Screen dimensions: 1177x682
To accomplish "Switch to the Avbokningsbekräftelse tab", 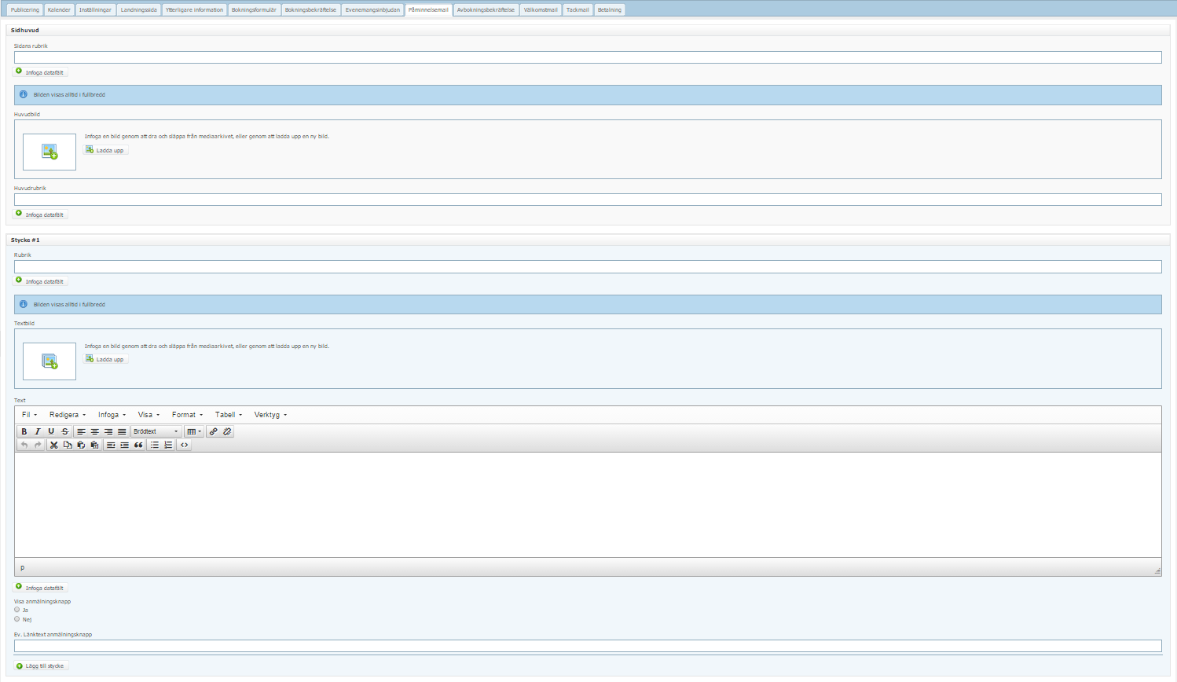I will [486, 10].
